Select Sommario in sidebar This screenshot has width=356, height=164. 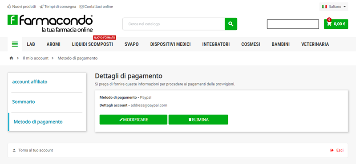coord(24,102)
